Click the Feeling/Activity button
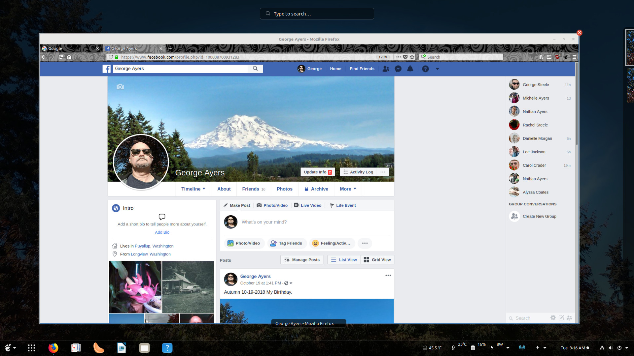The width and height of the screenshot is (634, 356). click(x=332, y=243)
